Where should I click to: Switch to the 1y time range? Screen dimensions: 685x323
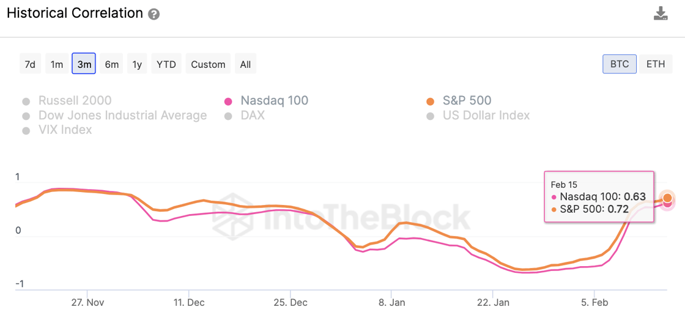point(137,64)
